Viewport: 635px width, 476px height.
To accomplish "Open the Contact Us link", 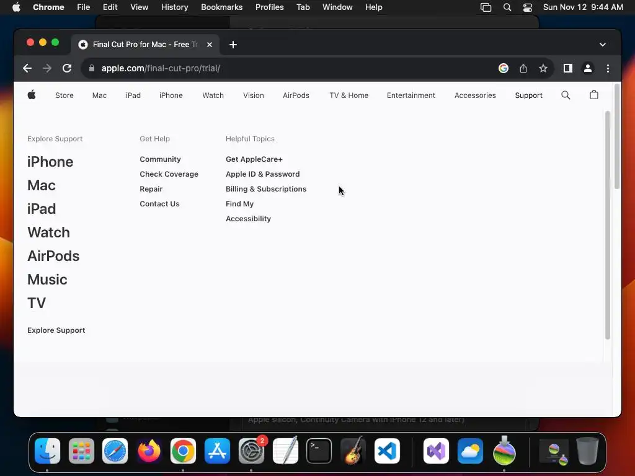I will pyautogui.click(x=159, y=204).
